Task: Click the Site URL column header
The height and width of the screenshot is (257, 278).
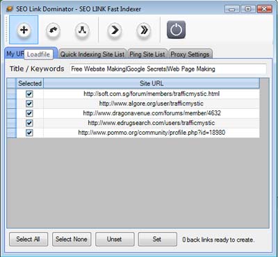Action: [152, 83]
